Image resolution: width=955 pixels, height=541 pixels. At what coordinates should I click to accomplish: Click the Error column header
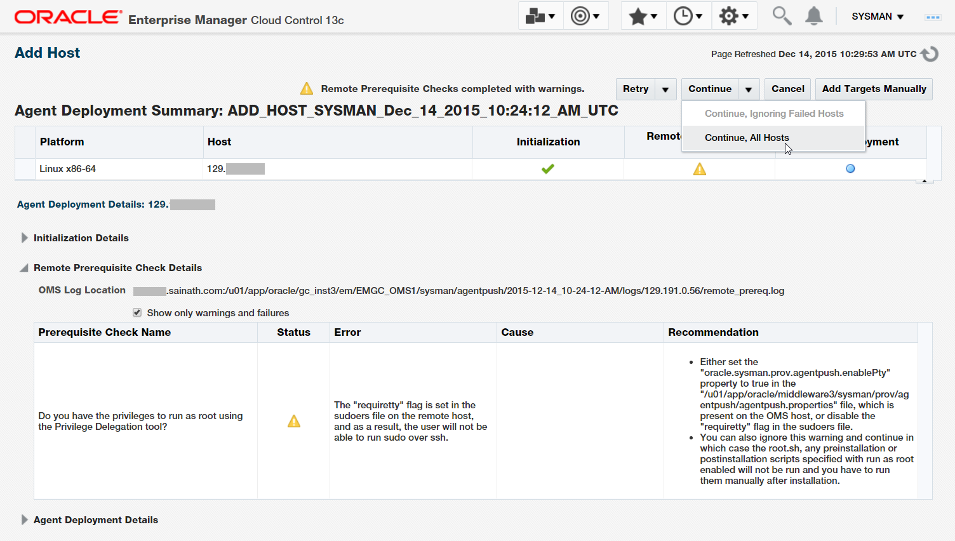(x=413, y=332)
